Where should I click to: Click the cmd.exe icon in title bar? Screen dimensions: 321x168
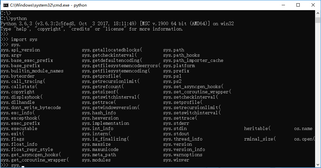6,5
